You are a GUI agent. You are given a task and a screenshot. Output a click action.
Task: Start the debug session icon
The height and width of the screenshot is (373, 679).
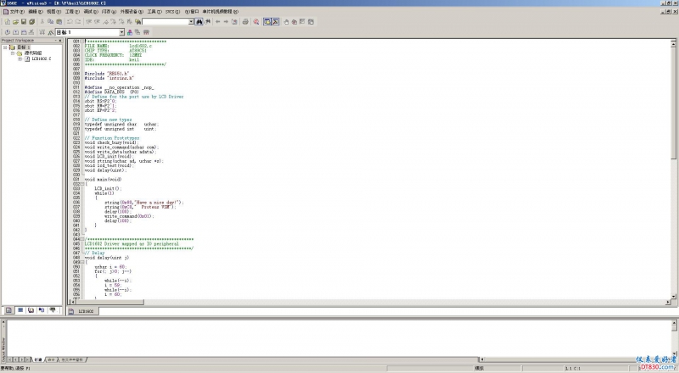(x=255, y=21)
